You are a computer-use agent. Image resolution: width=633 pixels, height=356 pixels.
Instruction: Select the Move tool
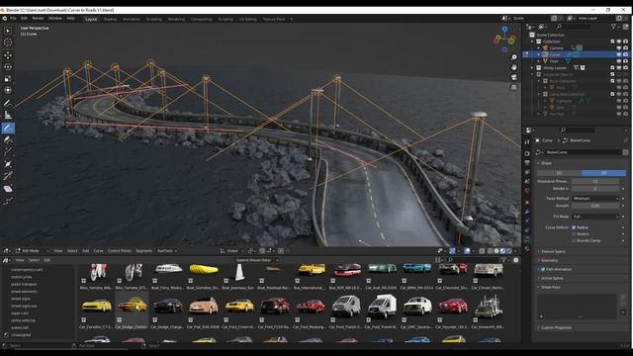pyautogui.click(x=8, y=55)
